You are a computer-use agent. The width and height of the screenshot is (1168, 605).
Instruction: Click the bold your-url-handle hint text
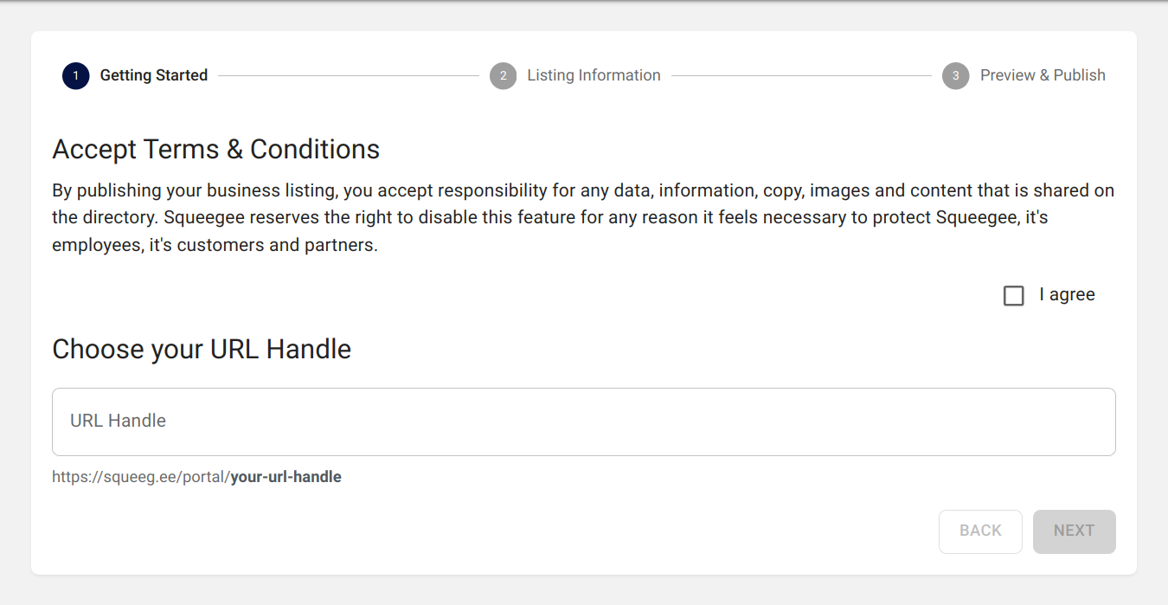tap(286, 477)
